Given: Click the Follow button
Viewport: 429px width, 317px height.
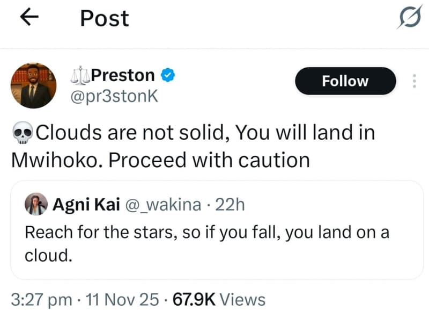Looking at the screenshot, I should point(345,81).
